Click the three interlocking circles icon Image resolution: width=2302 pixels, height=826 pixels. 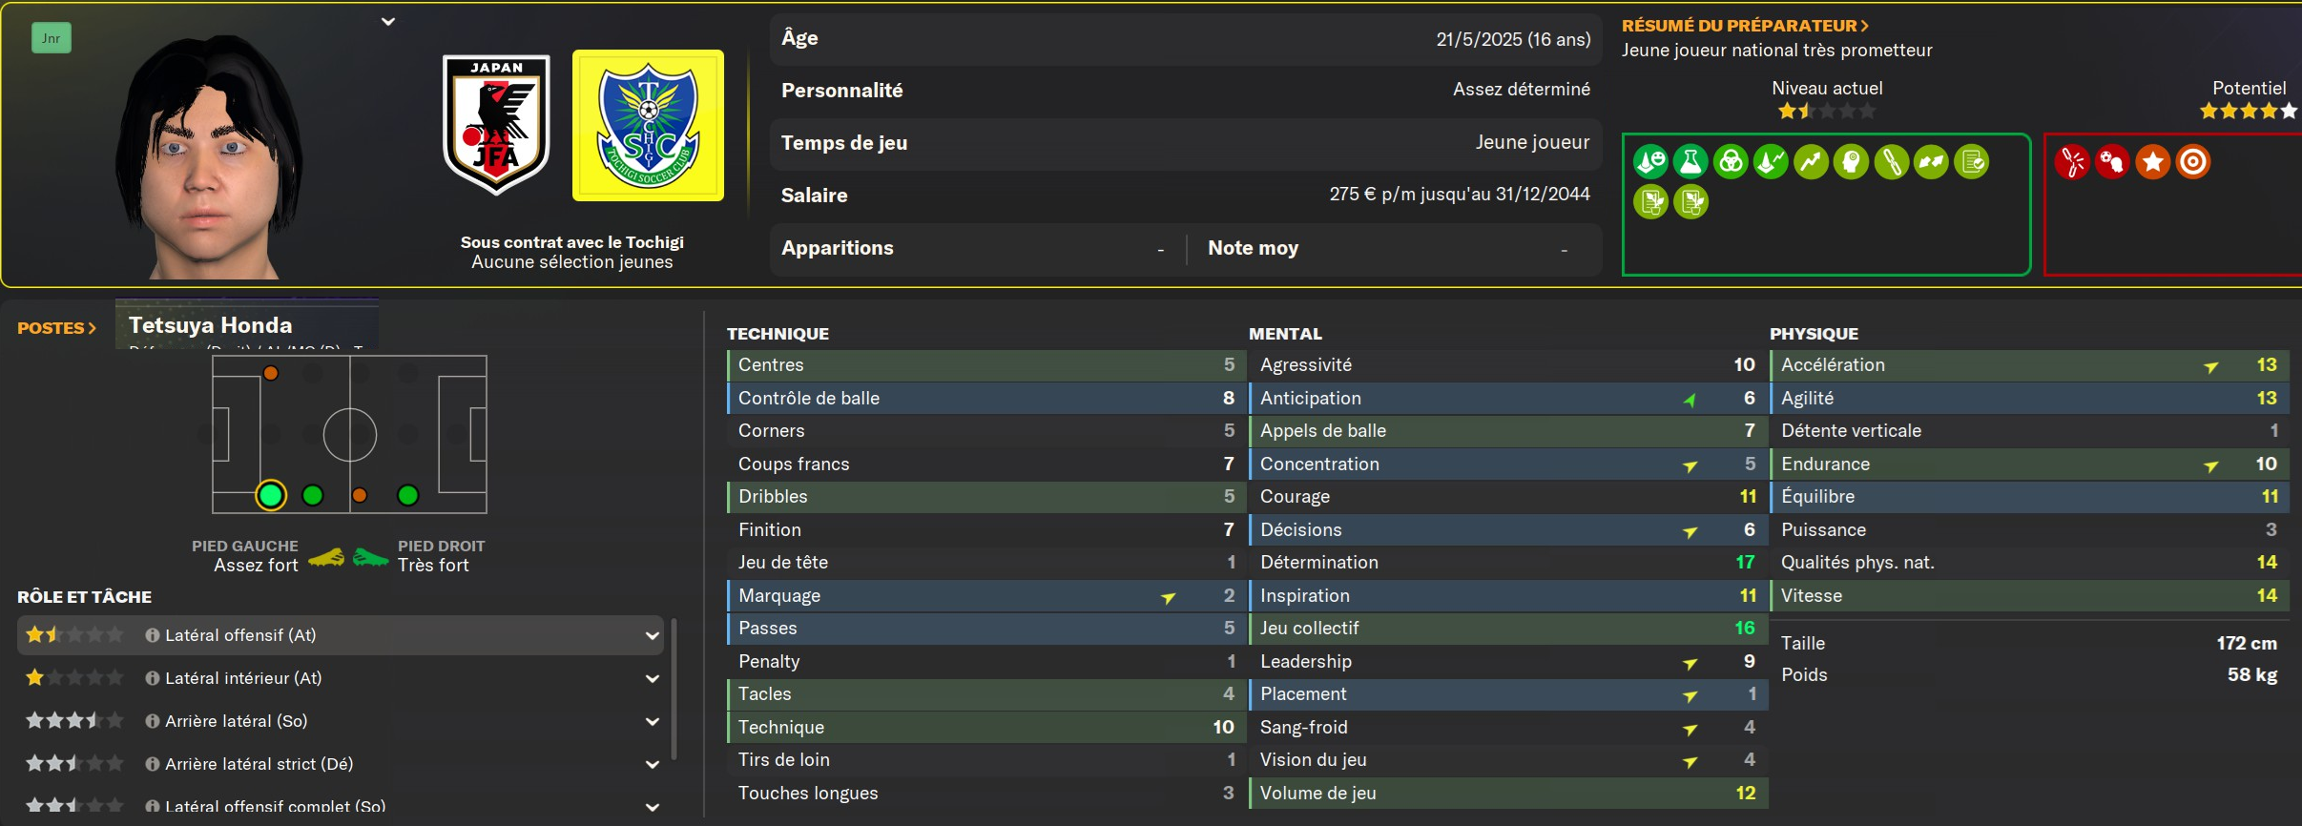tap(1731, 162)
